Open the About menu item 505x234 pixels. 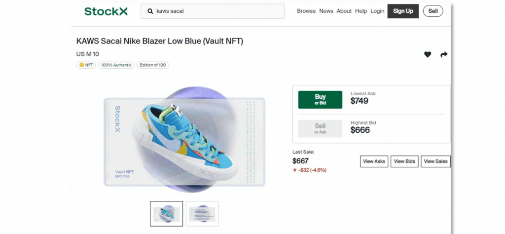click(x=344, y=11)
